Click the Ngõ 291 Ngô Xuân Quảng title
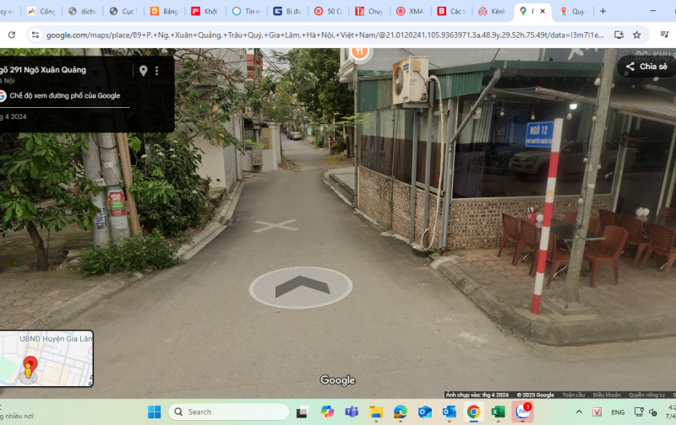Image resolution: width=676 pixels, height=425 pixels. (x=43, y=70)
